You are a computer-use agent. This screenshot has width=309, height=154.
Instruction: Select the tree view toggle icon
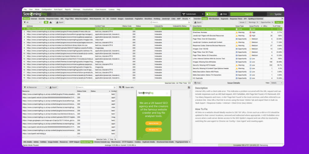click(51, 22)
